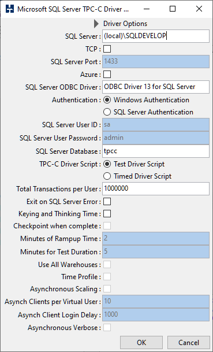Click Asynch Clients per Virtual User field
Viewport: 213px width, 352px height.
[156, 302]
